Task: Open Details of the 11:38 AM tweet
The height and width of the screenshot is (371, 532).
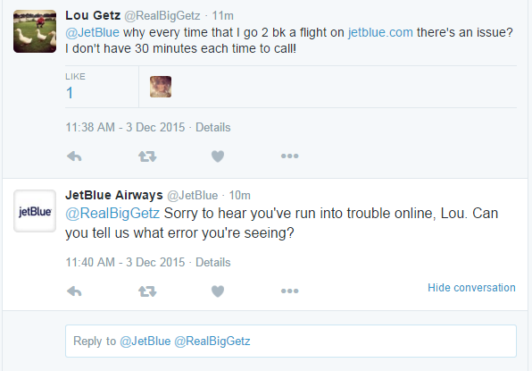Action: [213, 128]
